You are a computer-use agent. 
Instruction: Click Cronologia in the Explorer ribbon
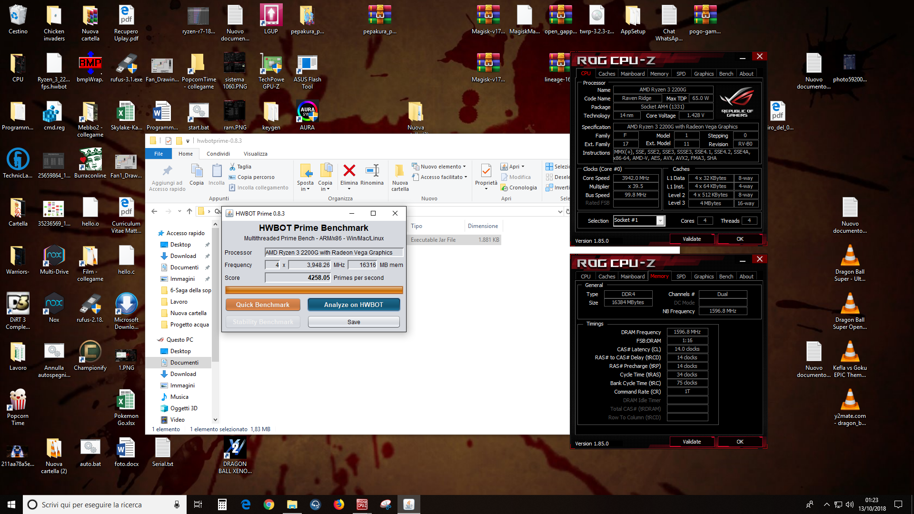click(519, 188)
